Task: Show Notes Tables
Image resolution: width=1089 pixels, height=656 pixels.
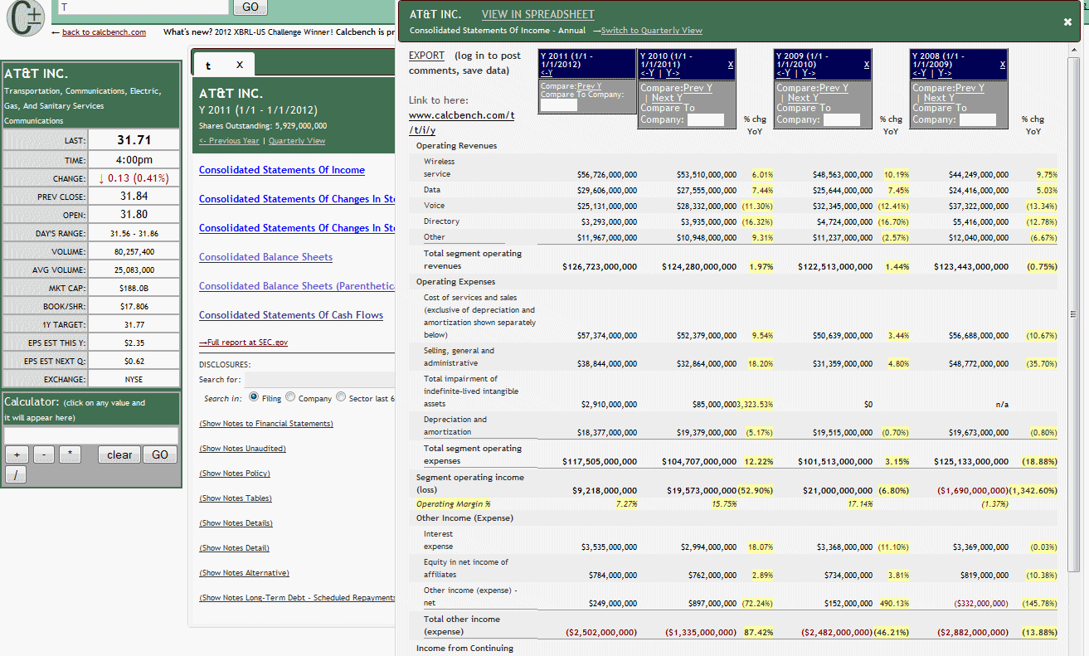Action: (x=236, y=498)
